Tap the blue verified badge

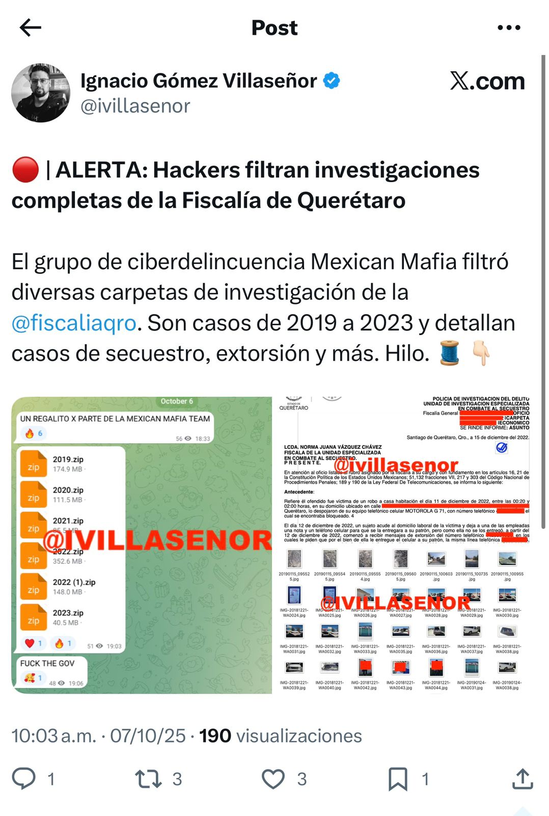pyautogui.click(x=332, y=81)
